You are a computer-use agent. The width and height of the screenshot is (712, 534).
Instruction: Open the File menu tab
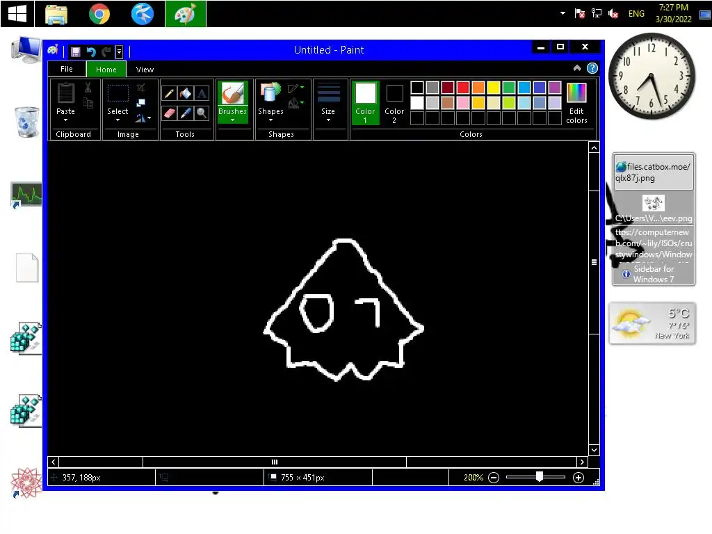coord(66,69)
